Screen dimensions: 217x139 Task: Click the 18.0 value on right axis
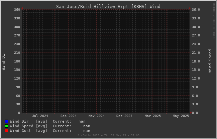click(196, 61)
